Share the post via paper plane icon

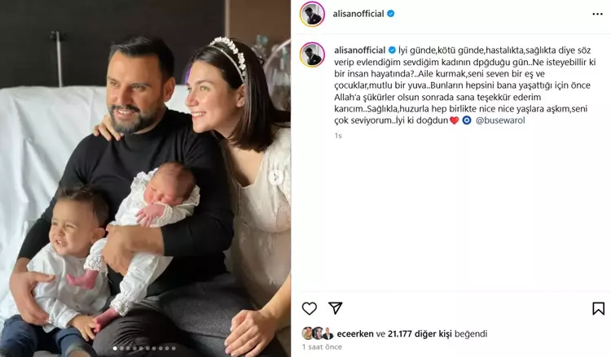(335, 308)
